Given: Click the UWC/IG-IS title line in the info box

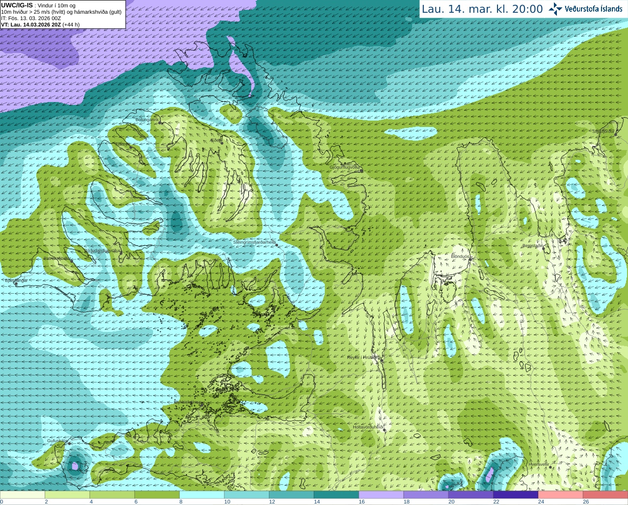Looking at the screenshot, I should tap(38, 5).
